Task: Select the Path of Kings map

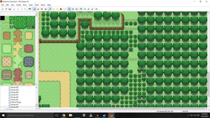Action: 16,102
